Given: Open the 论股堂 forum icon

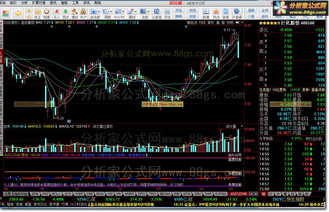Looking at the screenshot, I should tap(156, 12).
